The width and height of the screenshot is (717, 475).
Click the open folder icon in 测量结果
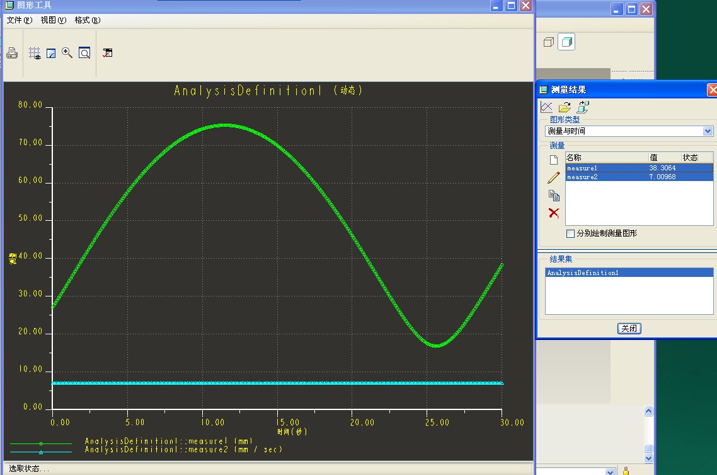click(x=565, y=107)
